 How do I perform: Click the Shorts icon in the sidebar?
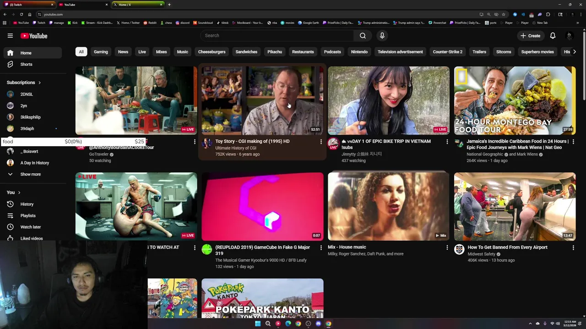[10, 64]
